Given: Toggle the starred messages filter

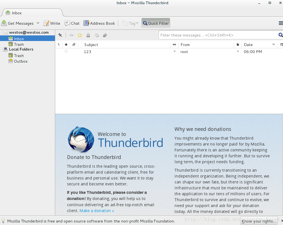Looking at the screenshot, I should tap(80, 35).
